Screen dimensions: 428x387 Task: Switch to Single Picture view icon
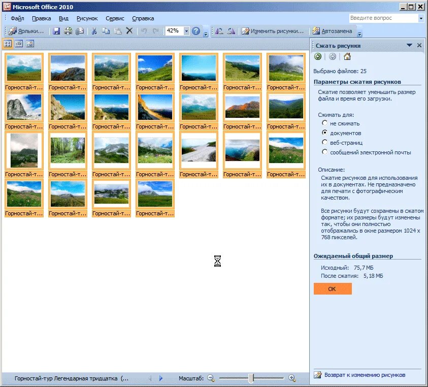(x=30, y=44)
